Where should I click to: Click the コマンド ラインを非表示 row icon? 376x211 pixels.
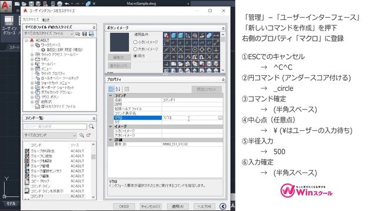tap(27, 191)
